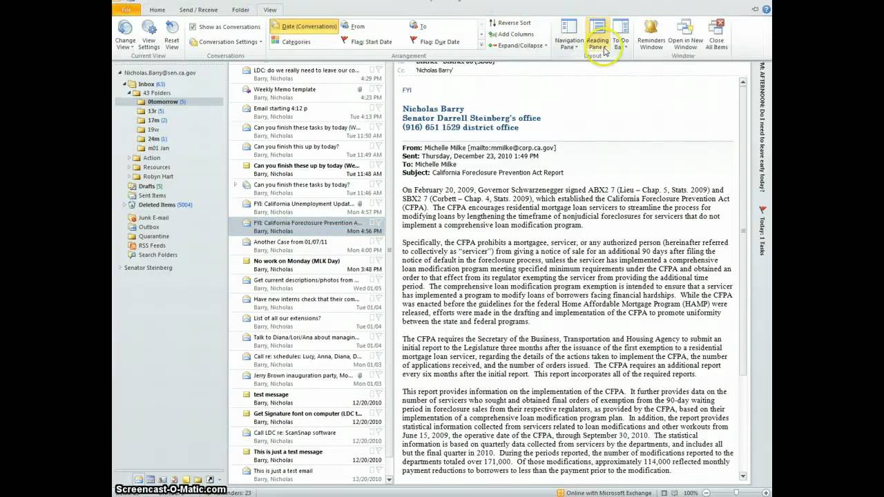
Task: Open Folder List in the navigation bar
Action: 198,479
